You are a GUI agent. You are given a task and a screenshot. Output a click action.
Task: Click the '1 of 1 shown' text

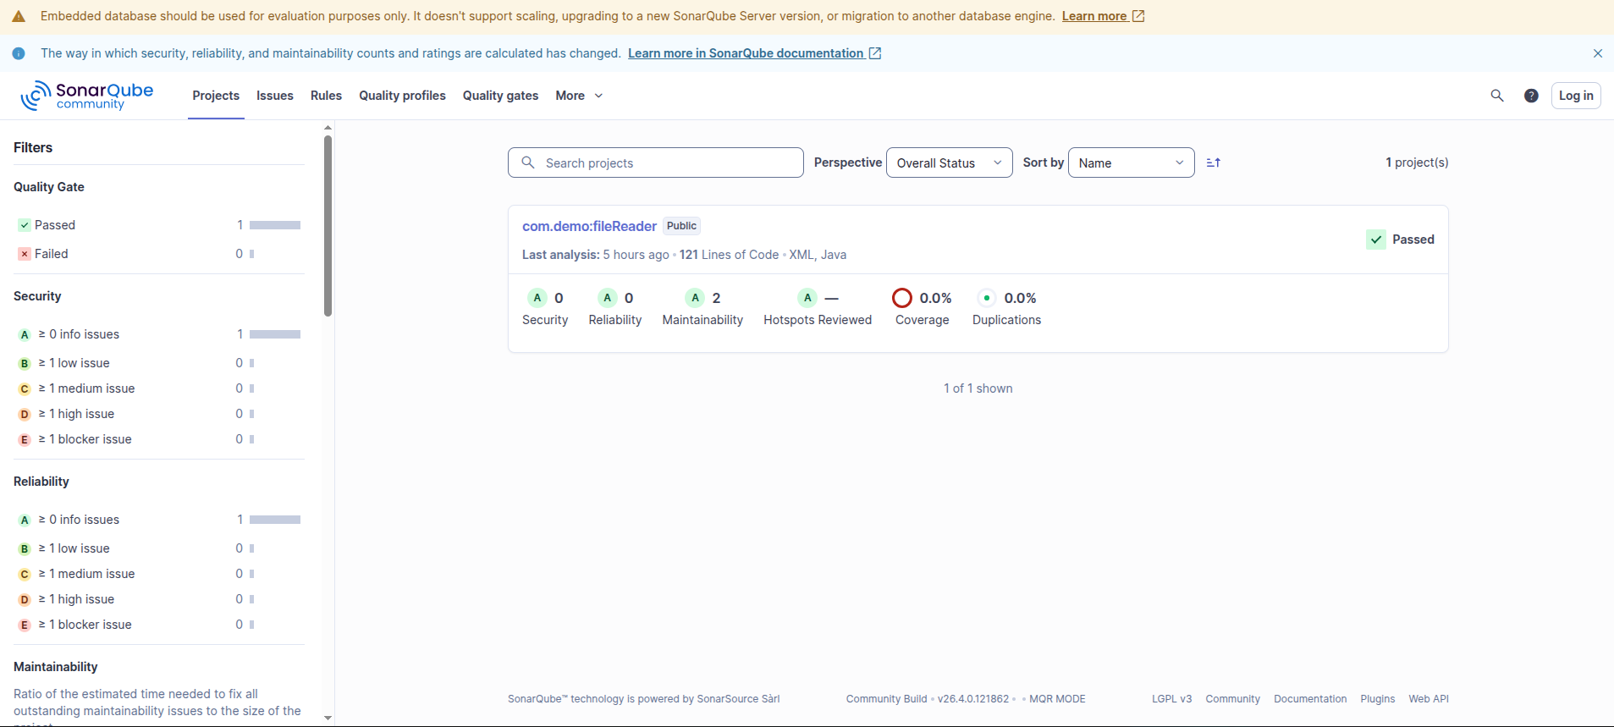tap(978, 388)
